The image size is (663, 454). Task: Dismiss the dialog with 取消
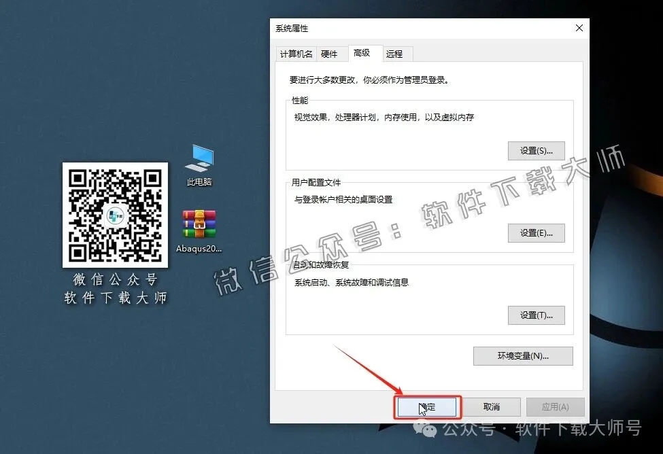click(491, 406)
